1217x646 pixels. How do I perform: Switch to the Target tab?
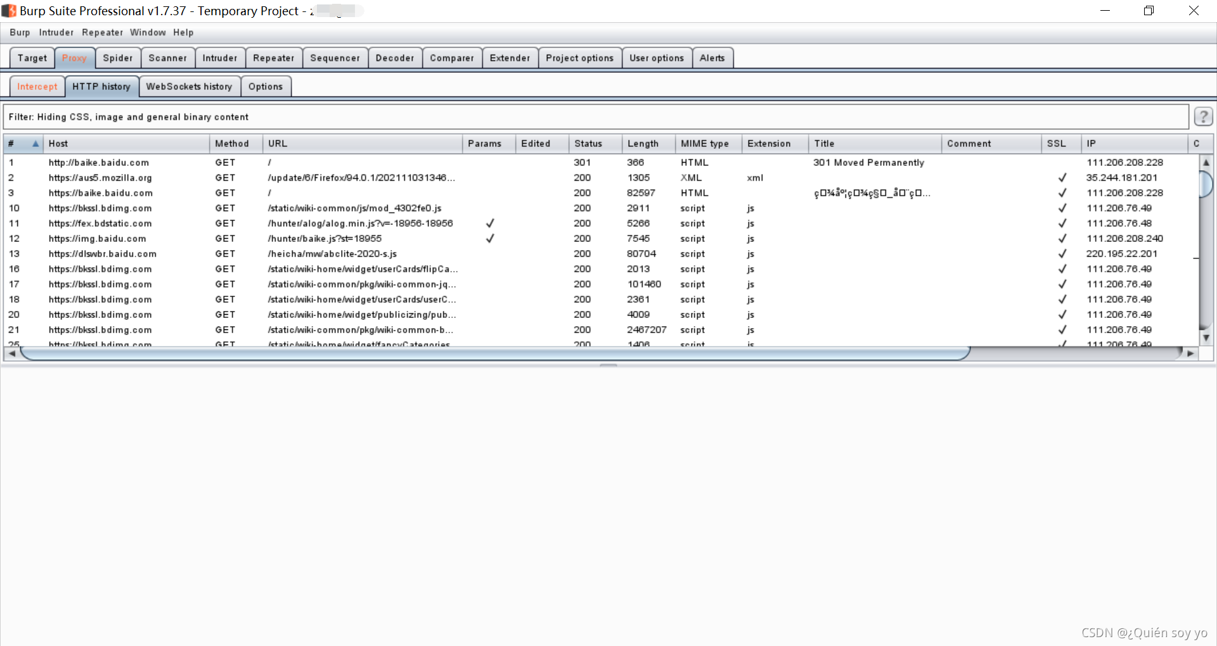32,58
